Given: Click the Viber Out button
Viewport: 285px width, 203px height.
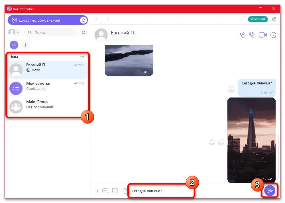Looking at the screenshot, I should pyautogui.click(x=258, y=19).
